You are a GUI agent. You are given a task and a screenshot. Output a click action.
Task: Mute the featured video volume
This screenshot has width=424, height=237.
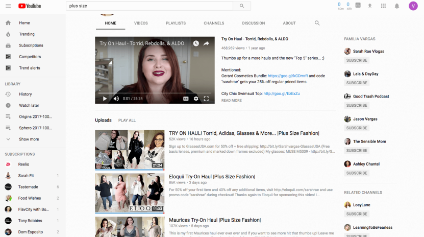tap(116, 99)
